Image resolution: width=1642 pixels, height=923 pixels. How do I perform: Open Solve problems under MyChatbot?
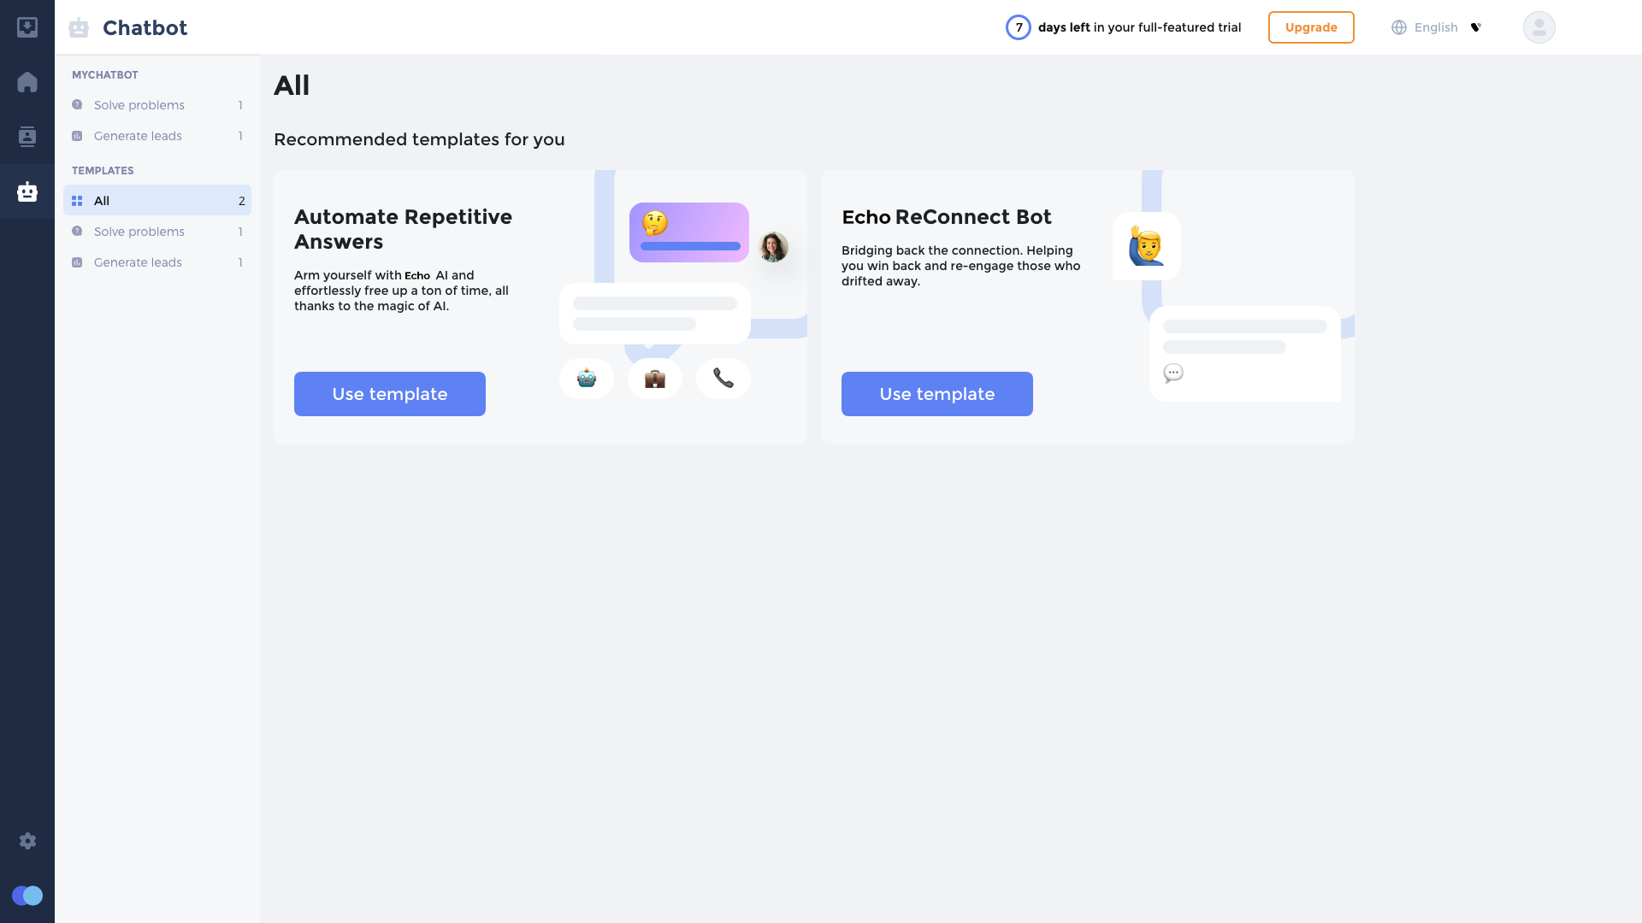pyautogui.click(x=139, y=105)
